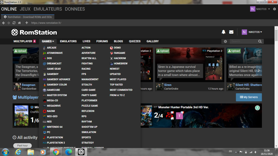Click the Past hour filter button
This screenshot has width=278, height=156.
[x=23, y=145]
